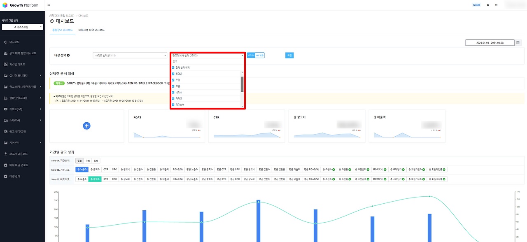Select the VAT 제외 toggle
The height and width of the screenshot is (242, 527).
pyautogui.click(x=251, y=55)
